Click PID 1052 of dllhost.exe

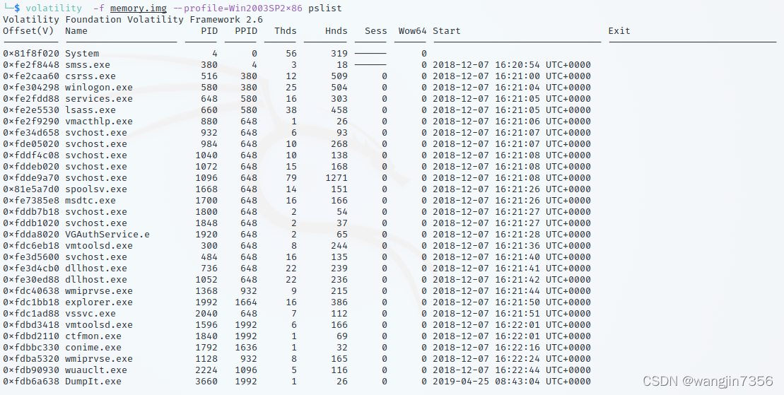(x=206, y=280)
